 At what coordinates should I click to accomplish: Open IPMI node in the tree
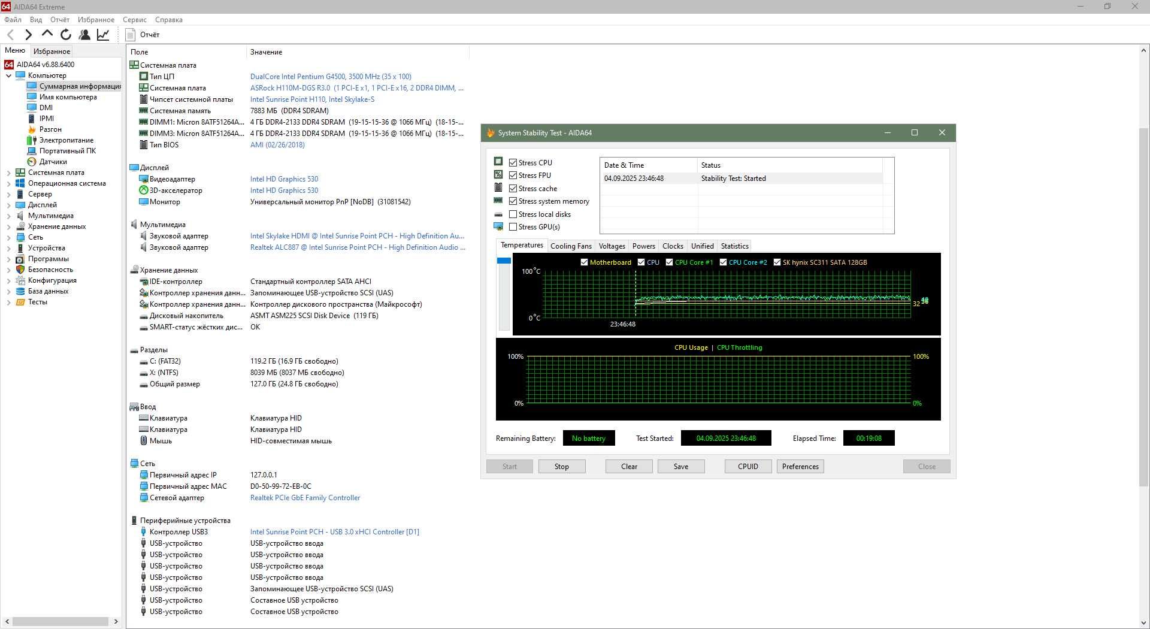(47, 119)
